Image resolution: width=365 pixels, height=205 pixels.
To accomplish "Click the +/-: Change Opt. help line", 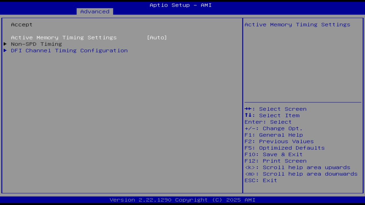I will tap(273, 128).
